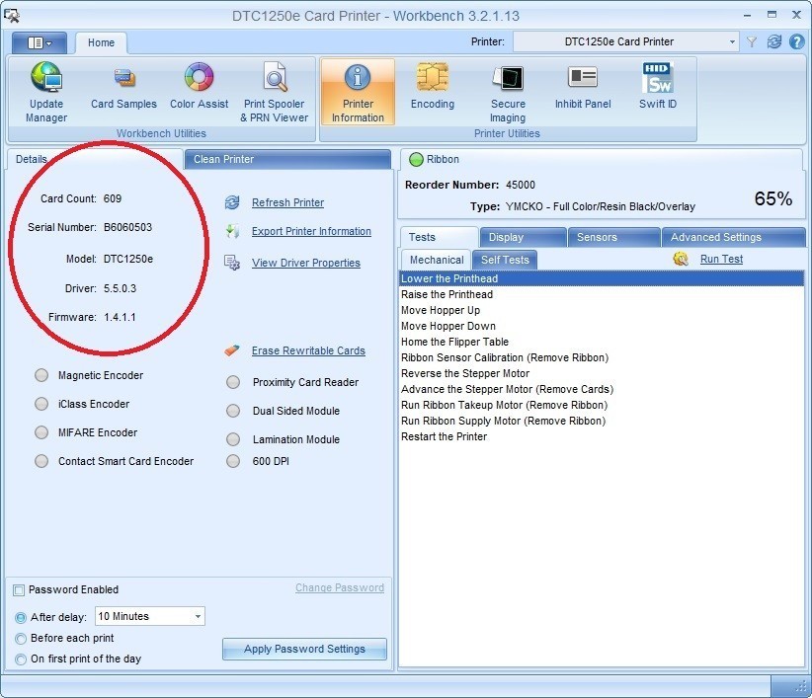Choose On first print of the day
812x698 pixels.
(x=21, y=659)
